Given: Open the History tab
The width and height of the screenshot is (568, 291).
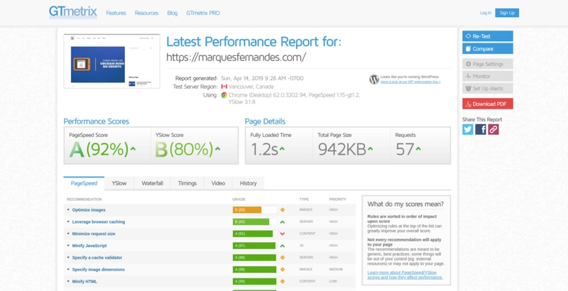Looking at the screenshot, I should tap(248, 183).
